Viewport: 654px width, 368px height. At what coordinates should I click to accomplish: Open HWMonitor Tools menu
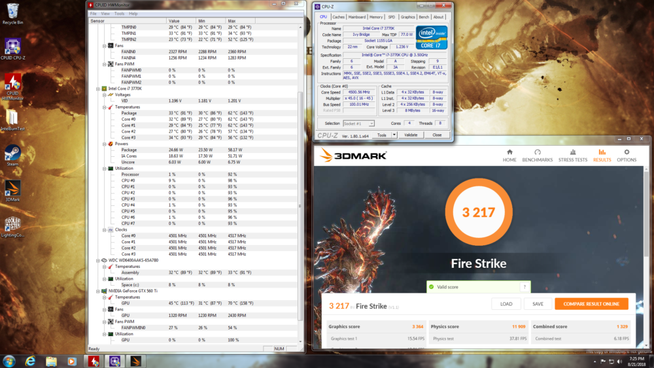pyautogui.click(x=119, y=14)
